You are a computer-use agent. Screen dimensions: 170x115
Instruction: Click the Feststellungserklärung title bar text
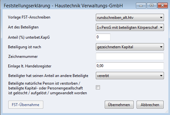[63, 6]
